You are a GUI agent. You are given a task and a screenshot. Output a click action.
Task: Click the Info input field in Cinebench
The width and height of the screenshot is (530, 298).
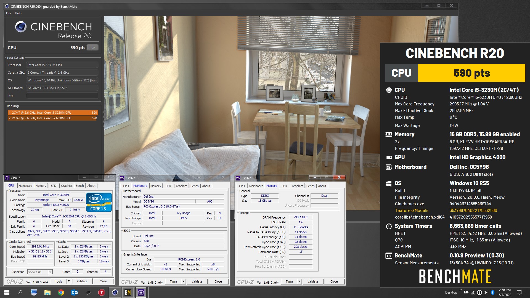click(x=62, y=96)
